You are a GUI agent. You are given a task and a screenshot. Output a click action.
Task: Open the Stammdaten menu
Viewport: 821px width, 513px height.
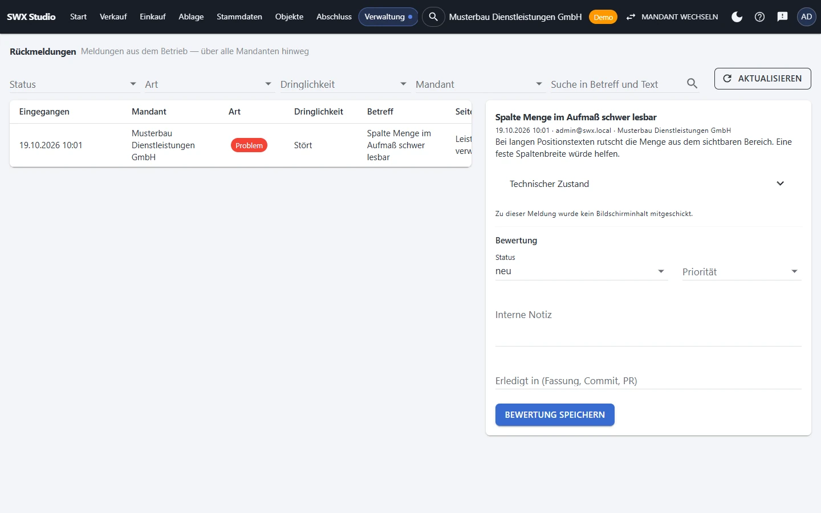point(239,17)
